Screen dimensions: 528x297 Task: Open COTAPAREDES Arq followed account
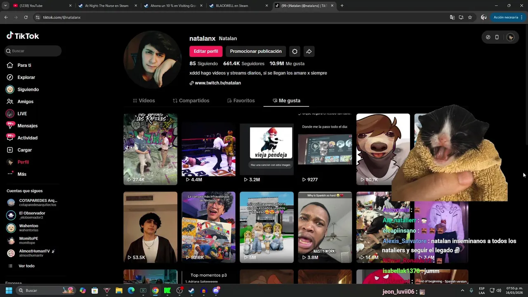point(33,203)
